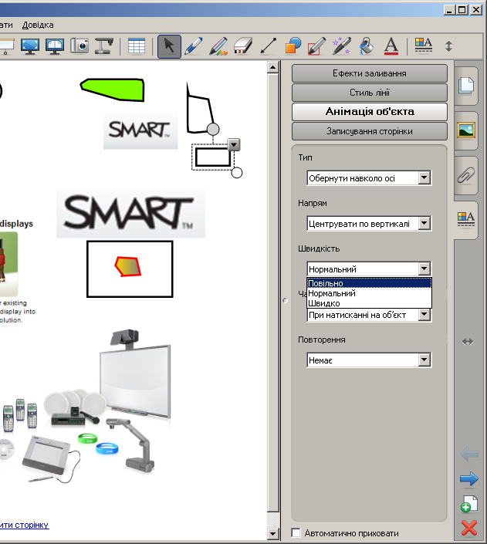Select the small SMART logo image
The width and height of the screenshot is (487, 544).
coord(140,130)
